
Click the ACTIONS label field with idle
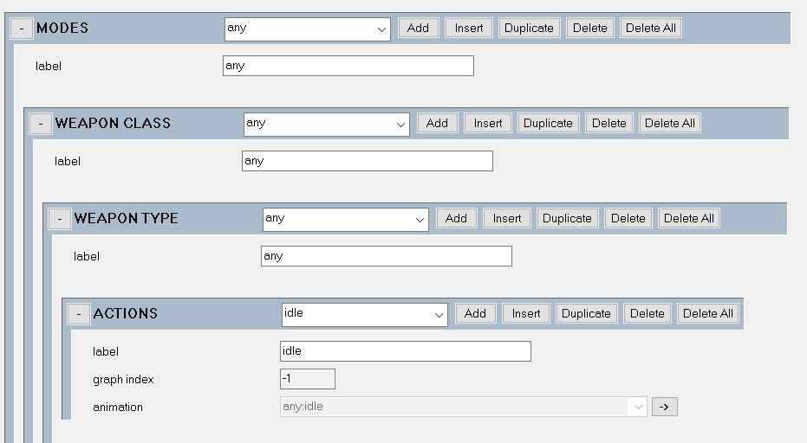(x=405, y=351)
